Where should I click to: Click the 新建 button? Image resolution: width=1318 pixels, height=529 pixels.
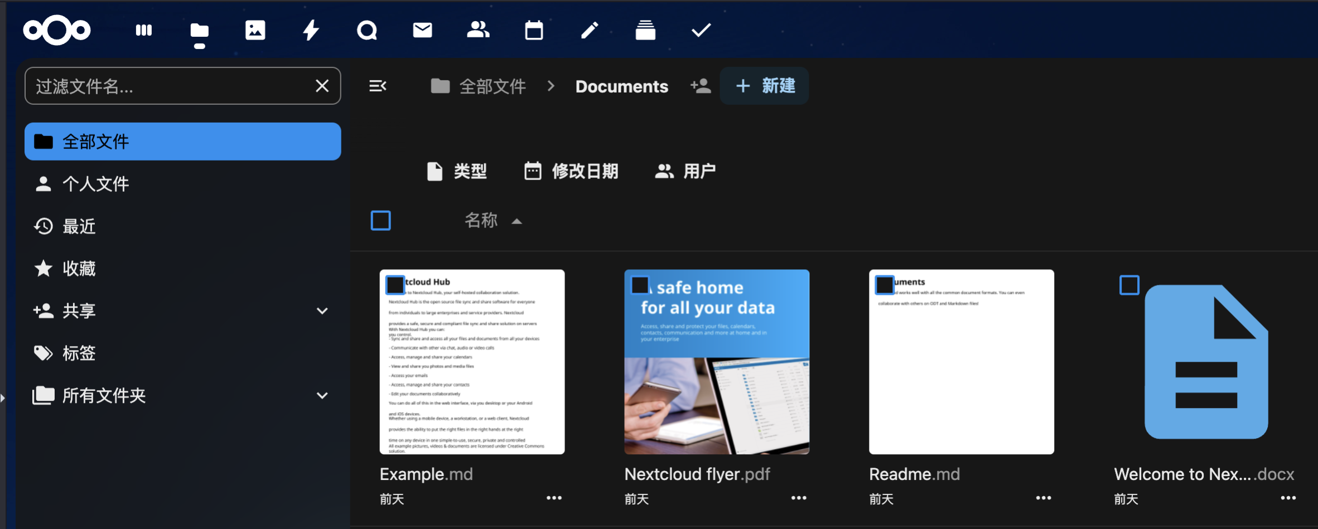(764, 86)
